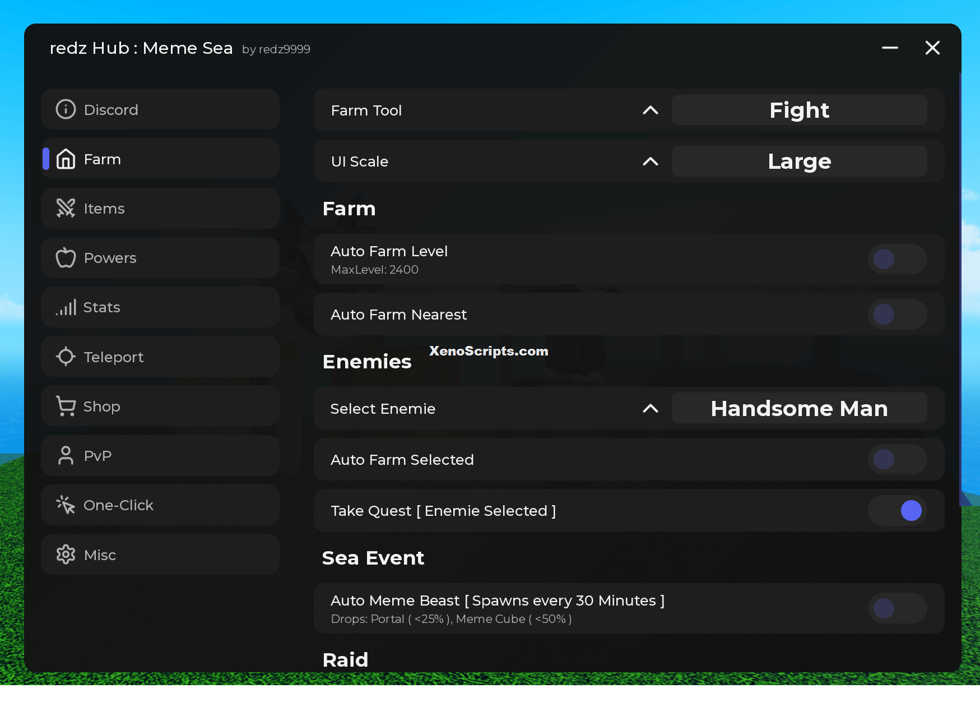
Task: Switch to the Items tab
Action: tap(160, 208)
